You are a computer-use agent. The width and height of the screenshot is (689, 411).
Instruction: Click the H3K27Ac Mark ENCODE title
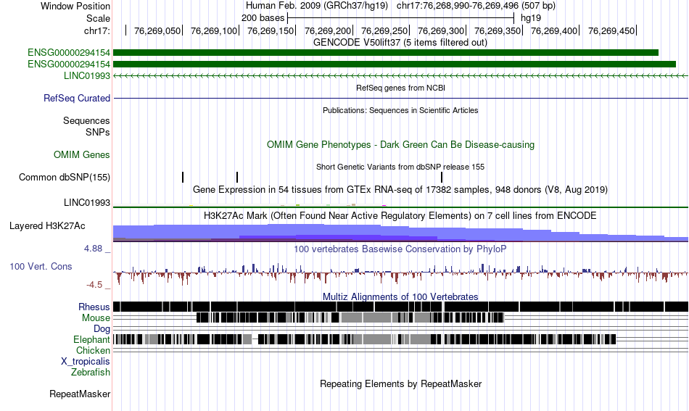click(400, 215)
